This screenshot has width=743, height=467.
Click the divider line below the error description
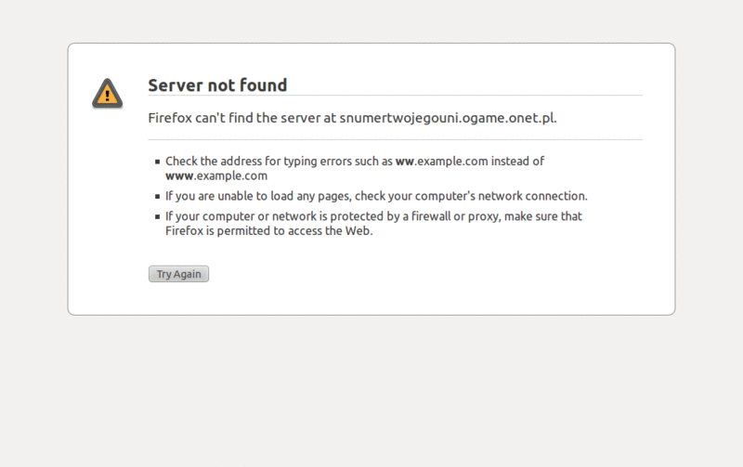pos(395,139)
